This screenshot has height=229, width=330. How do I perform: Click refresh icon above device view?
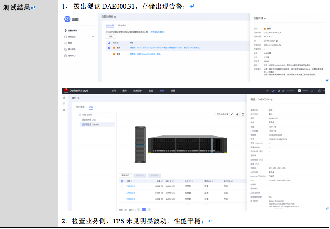(243, 114)
